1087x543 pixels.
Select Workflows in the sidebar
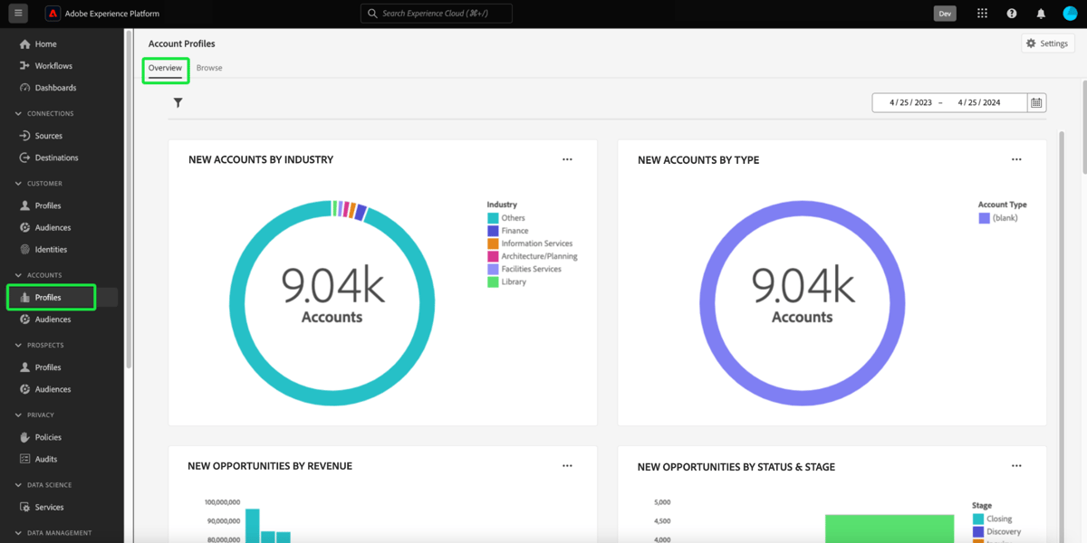(x=50, y=65)
